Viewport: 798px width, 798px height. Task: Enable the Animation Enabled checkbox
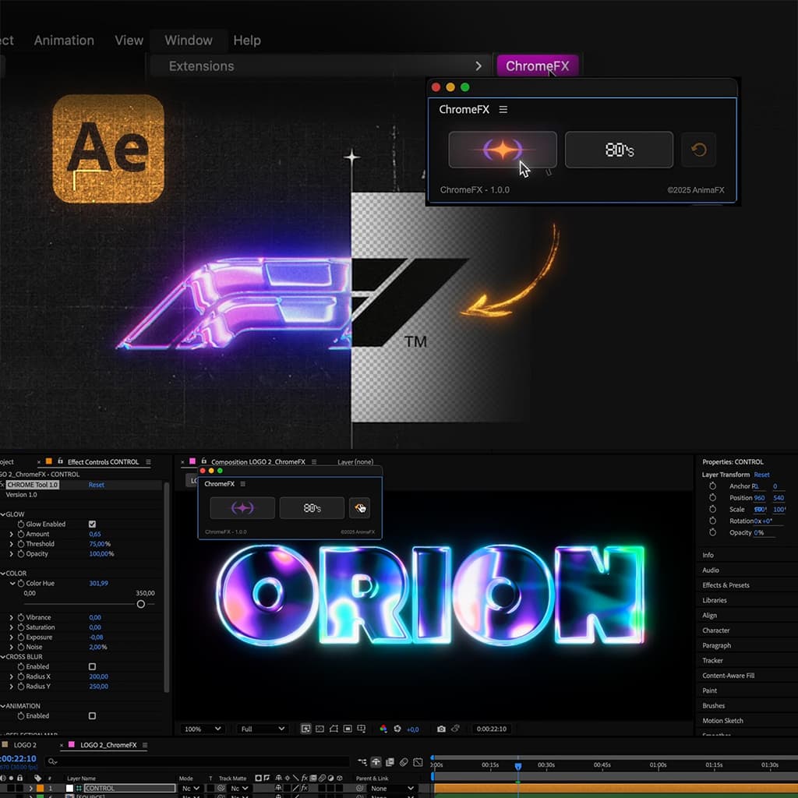click(x=92, y=716)
